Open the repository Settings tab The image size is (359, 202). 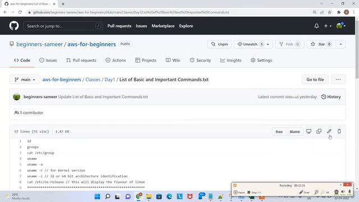(x=261, y=60)
